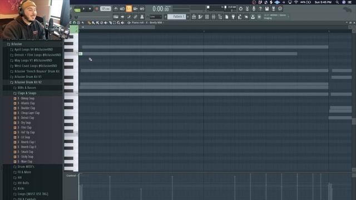Click the save project disk icon
This screenshot has height=200, width=356.
coord(267,9)
